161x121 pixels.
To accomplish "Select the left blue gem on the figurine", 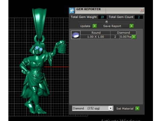I will (37, 48).
